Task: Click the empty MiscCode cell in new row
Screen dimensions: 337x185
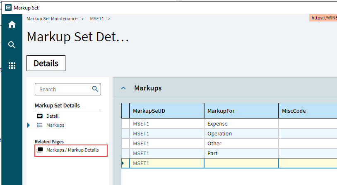Action: (x=308, y=164)
